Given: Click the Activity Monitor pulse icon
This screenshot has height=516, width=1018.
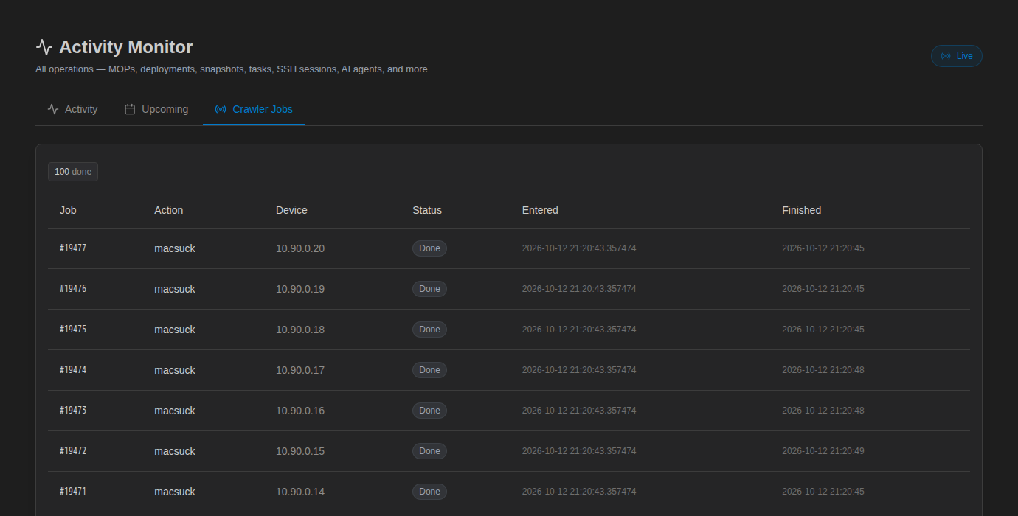Looking at the screenshot, I should point(44,47).
